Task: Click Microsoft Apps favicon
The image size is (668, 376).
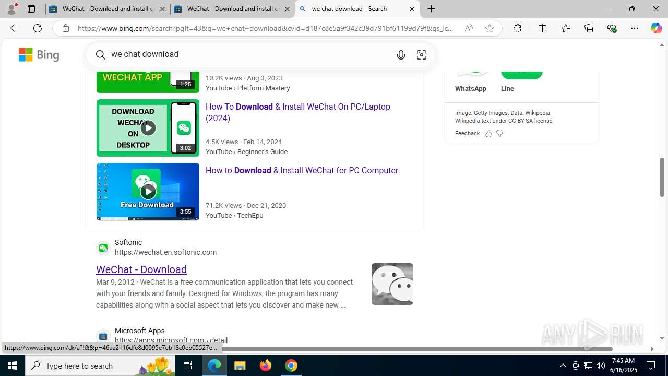Action: click(x=103, y=336)
